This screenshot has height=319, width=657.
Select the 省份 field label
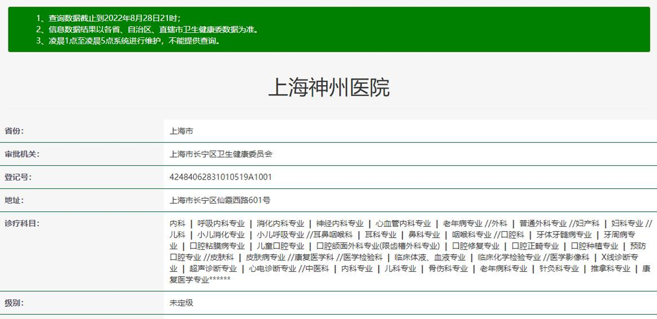(x=14, y=131)
